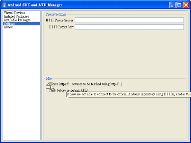The image size is (191, 143).
Task: Uncheck Force https sources fetched using http
Action: coord(48,84)
